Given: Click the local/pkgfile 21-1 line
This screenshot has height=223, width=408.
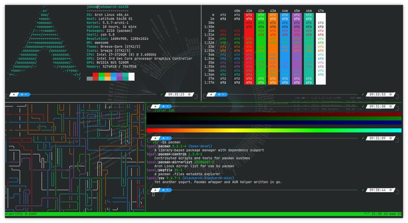Looking at the screenshot, I should (164, 170).
